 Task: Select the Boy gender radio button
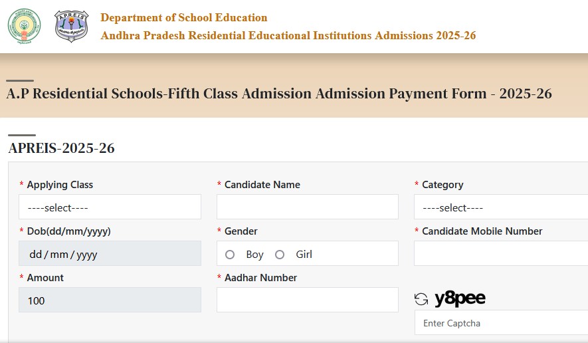pos(230,255)
